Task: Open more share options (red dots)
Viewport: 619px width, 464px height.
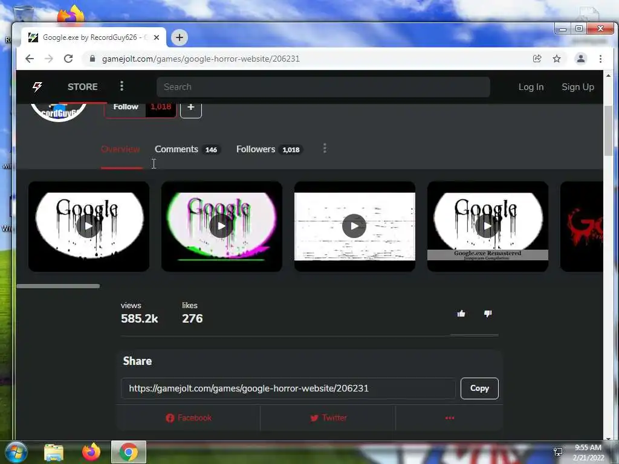Action: point(450,418)
